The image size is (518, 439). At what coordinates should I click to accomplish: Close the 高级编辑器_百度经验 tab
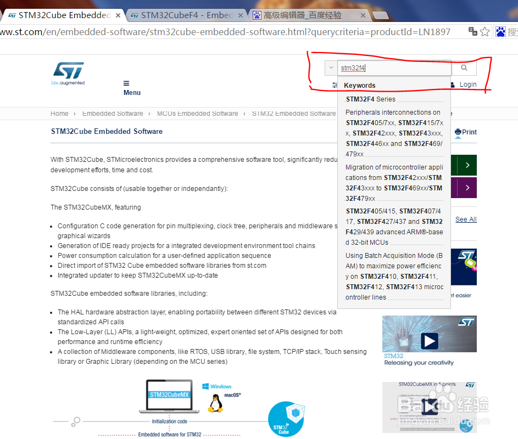click(363, 15)
